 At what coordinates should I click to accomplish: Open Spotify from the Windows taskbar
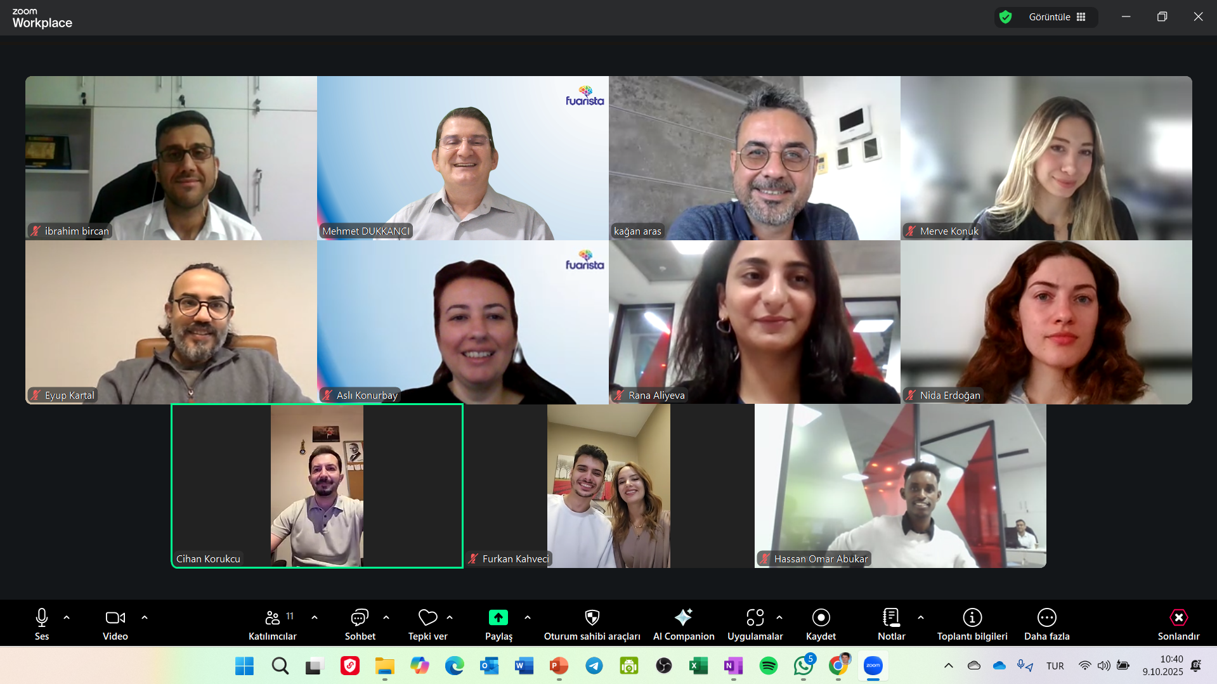pyautogui.click(x=768, y=666)
